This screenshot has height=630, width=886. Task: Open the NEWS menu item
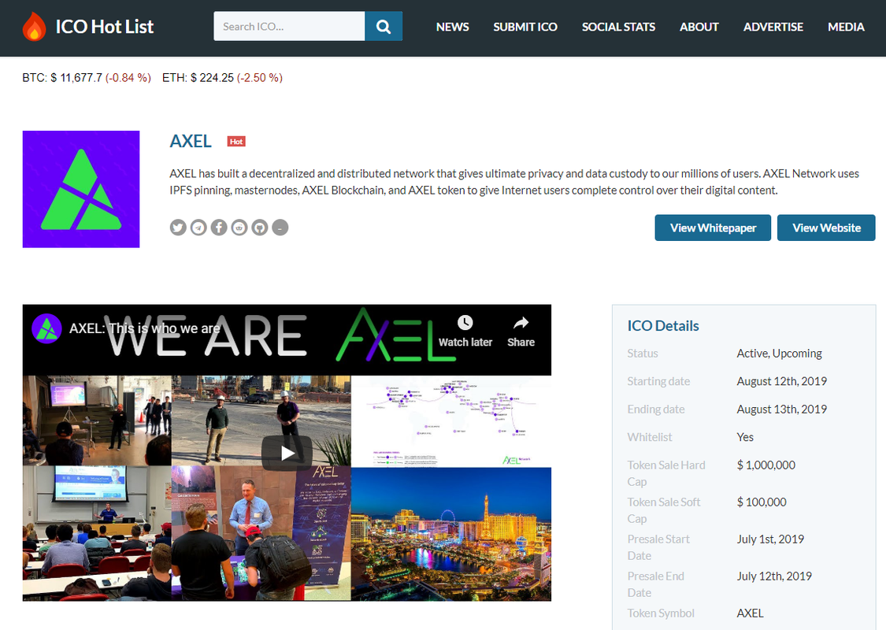[453, 27]
